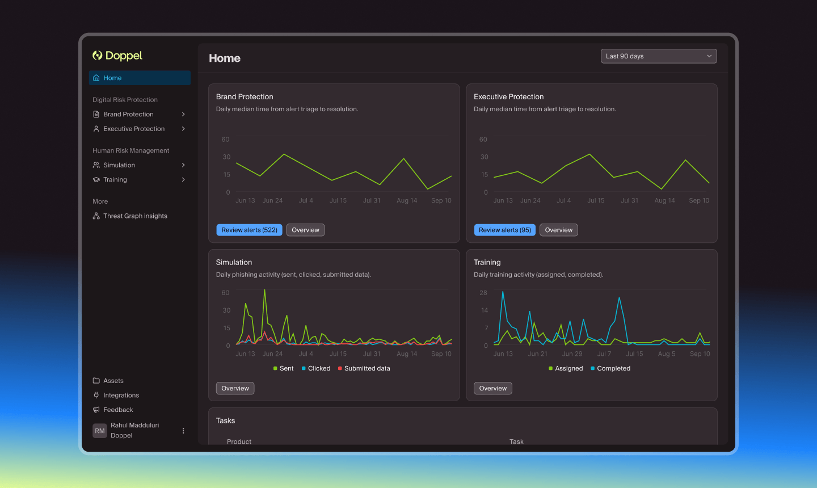Select Home in the sidebar
Screen dimensions: 817x488
(x=140, y=78)
